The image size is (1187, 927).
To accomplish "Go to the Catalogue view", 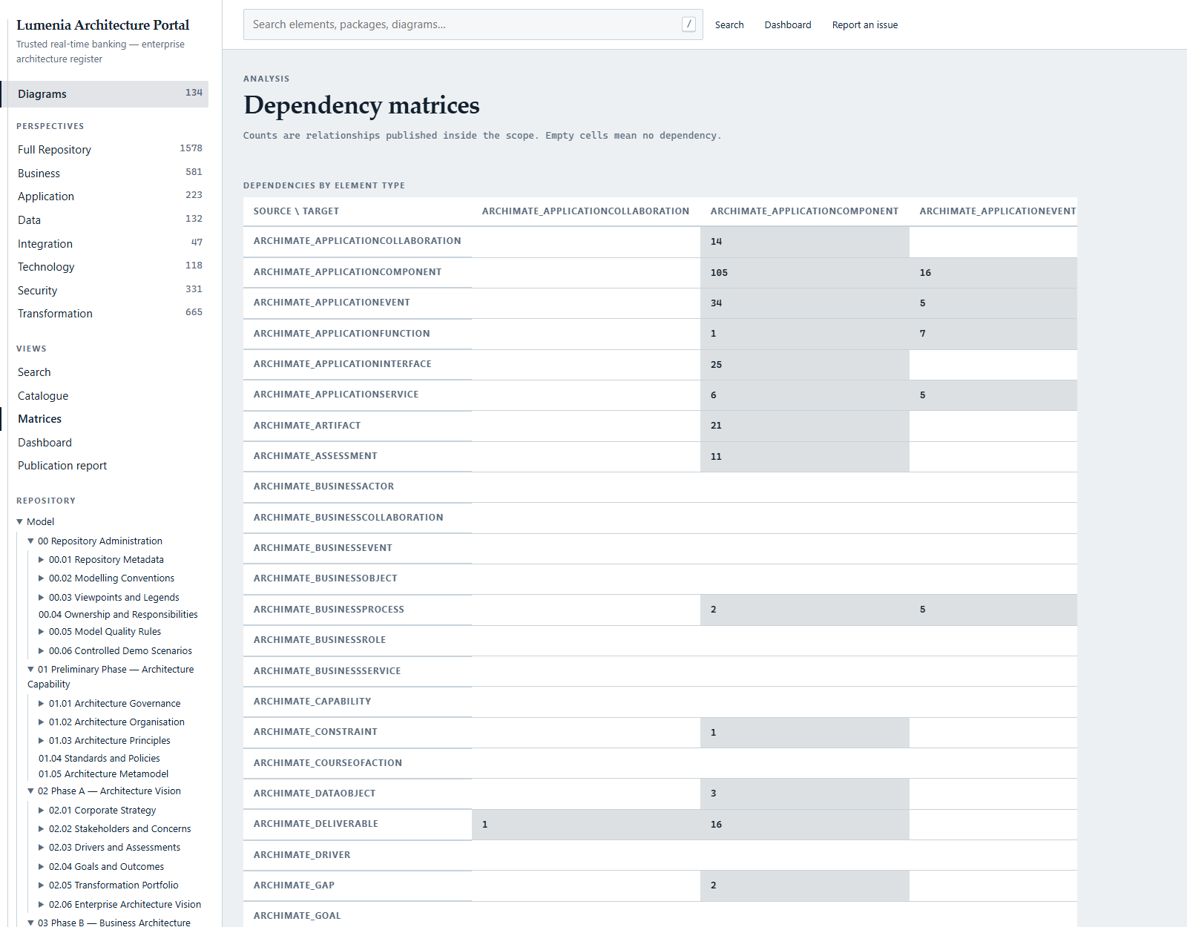I will (x=43, y=395).
